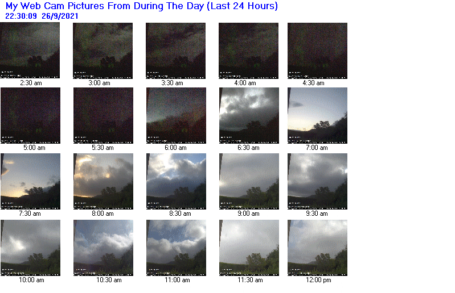Open the 6:30 am cloudy sky thumbnail

249,115
